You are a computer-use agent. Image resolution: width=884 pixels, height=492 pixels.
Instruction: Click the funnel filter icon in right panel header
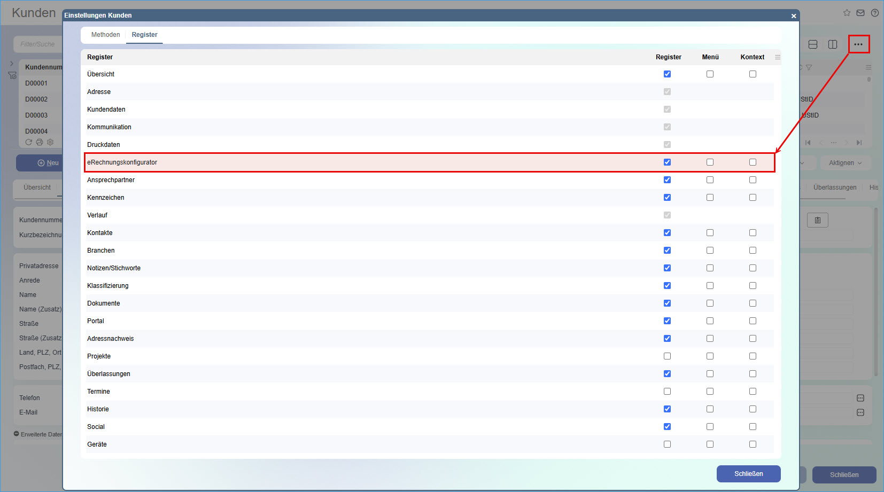[x=809, y=67]
